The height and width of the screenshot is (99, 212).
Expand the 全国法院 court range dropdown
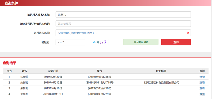(123, 33)
